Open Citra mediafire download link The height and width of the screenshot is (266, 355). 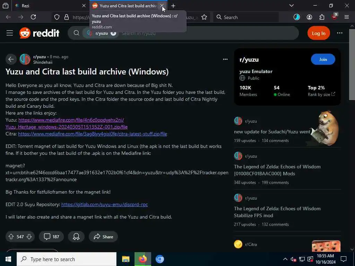pos(93,134)
